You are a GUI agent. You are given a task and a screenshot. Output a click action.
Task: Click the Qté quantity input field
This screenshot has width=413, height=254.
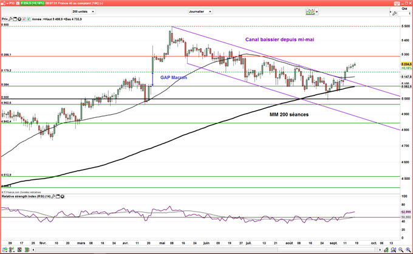(404, 13)
